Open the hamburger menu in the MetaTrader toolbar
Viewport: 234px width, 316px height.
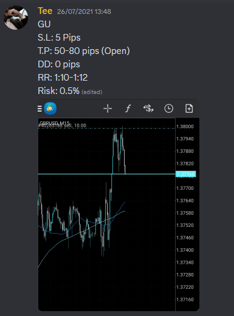[40, 109]
